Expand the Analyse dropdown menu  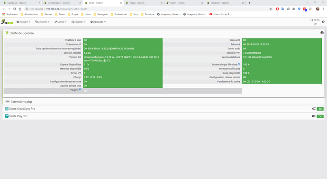42,22
